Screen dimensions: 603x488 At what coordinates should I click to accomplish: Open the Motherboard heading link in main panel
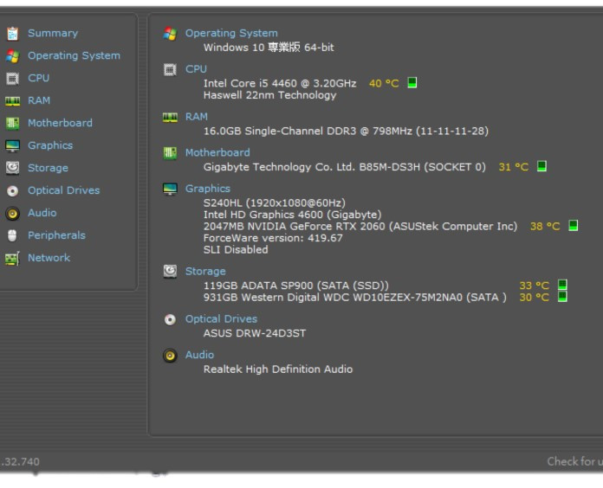(x=217, y=153)
